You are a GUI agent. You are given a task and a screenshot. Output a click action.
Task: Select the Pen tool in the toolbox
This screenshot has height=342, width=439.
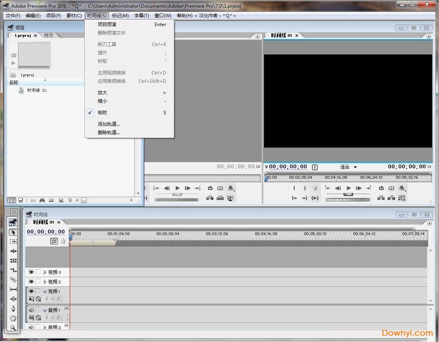(13, 308)
